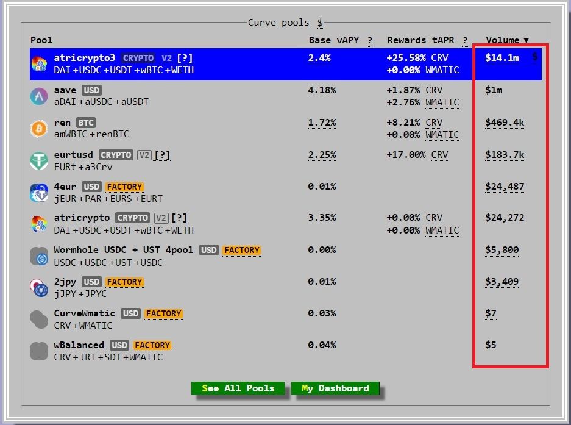Click the aave pool icon
The image size is (571, 425).
tap(39, 96)
